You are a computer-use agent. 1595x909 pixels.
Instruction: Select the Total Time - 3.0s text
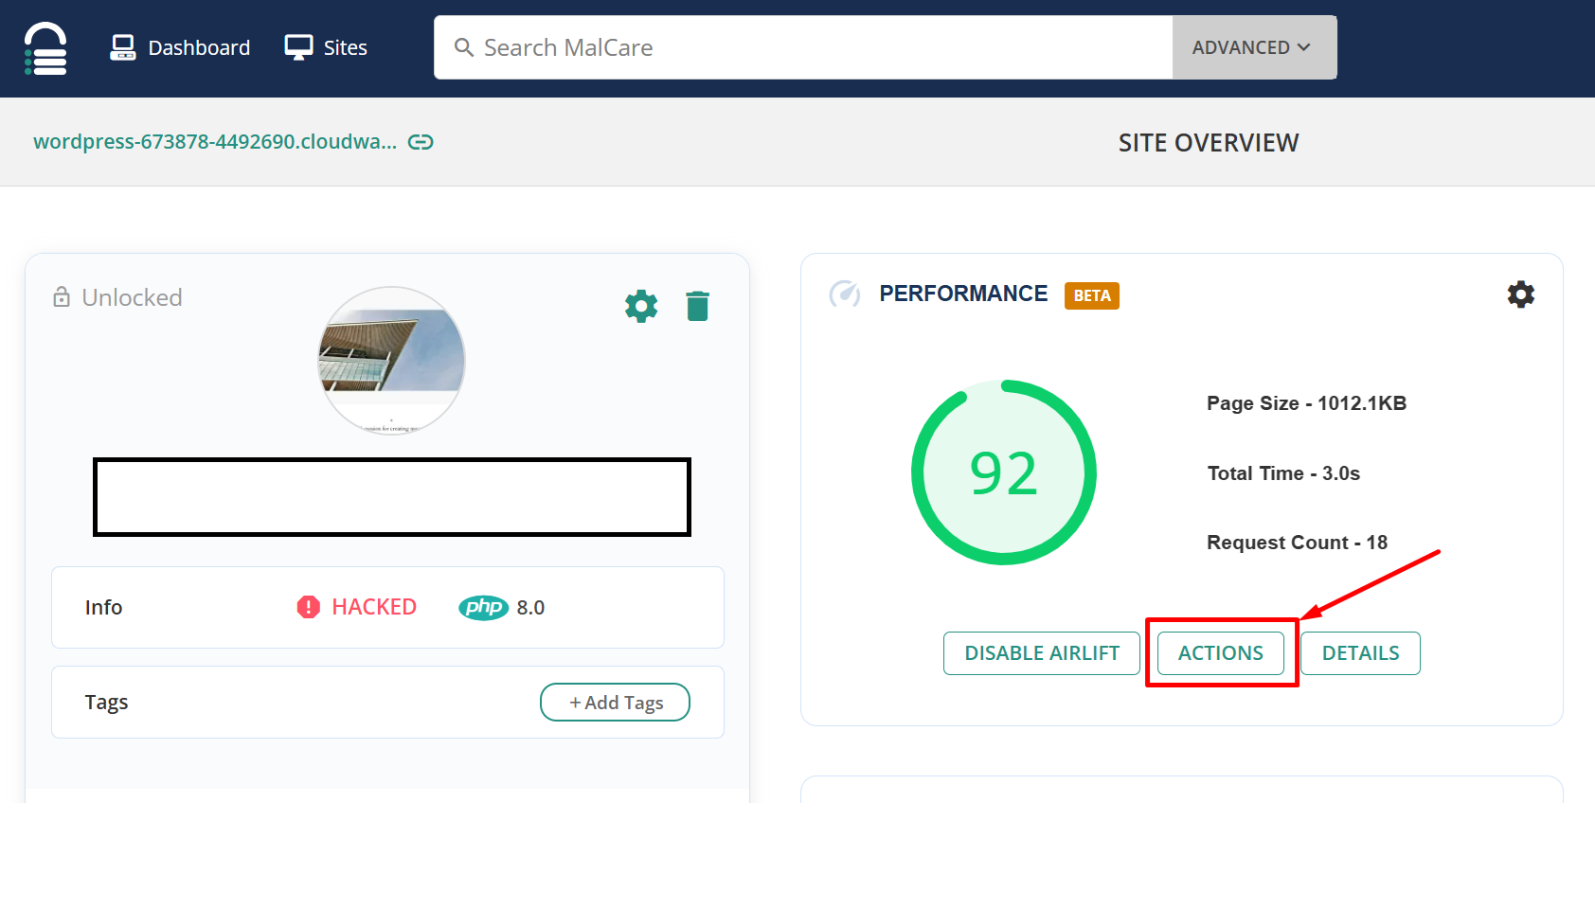(x=1283, y=473)
